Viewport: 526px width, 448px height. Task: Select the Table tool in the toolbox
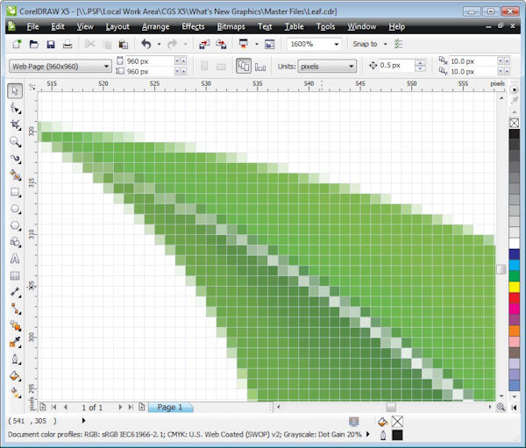(x=15, y=275)
